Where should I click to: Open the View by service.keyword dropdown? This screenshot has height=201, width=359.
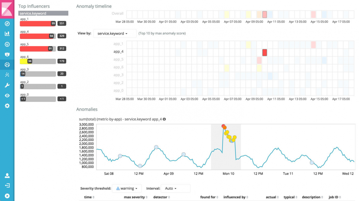click(113, 34)
